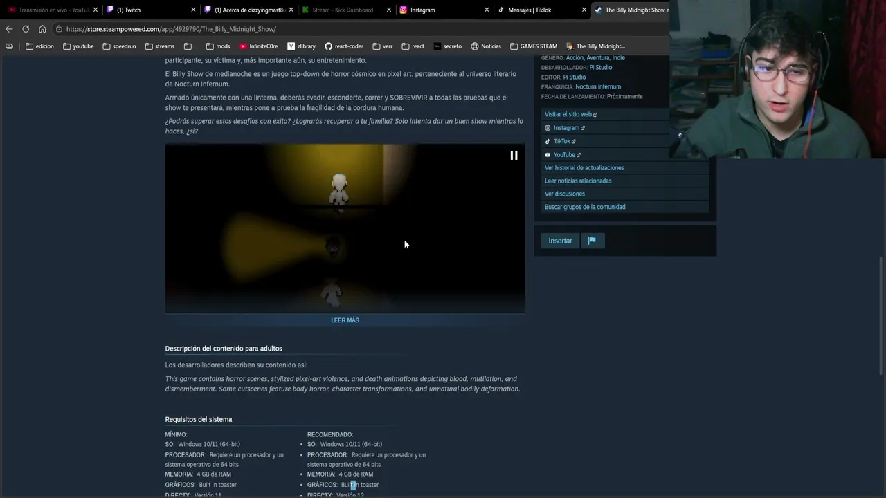The width and height of the screenshot is (886, 498).
Task: Close the Acerca de dizzyingmast tab
Action: (291, 10)
